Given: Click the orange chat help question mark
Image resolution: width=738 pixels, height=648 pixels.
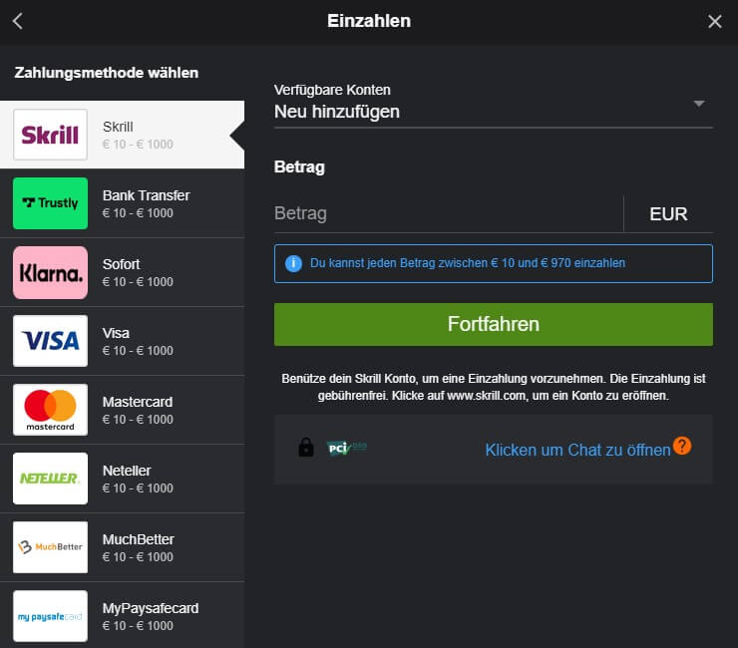Looking at the screenshot, I should coord(682,446).
